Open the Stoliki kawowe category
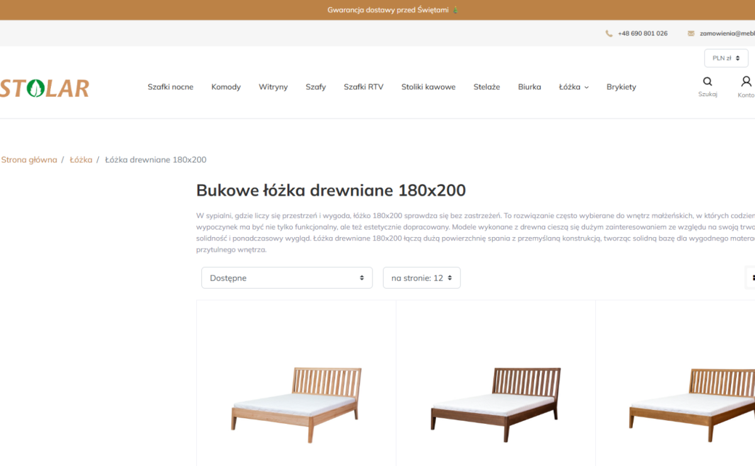Screen dimensions: 755x466 (428, 87)
